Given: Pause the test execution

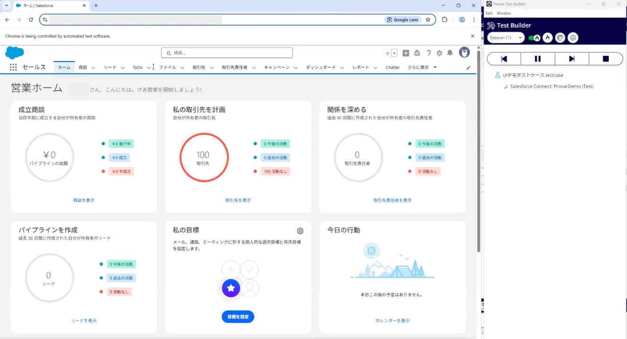Looking at the screenshot, I should [538, 59].
